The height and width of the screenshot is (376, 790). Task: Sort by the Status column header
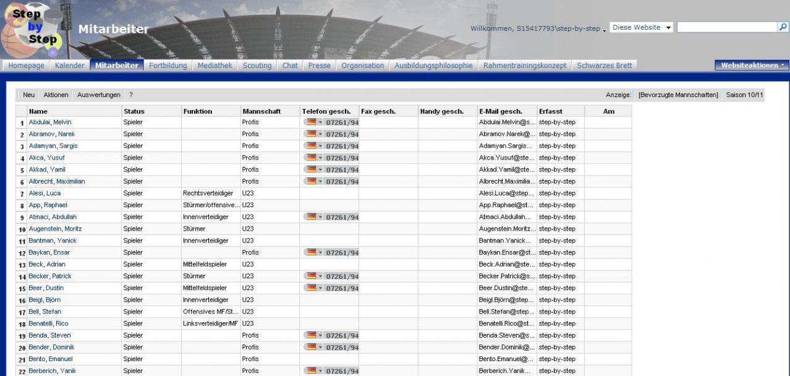(134, 111)
